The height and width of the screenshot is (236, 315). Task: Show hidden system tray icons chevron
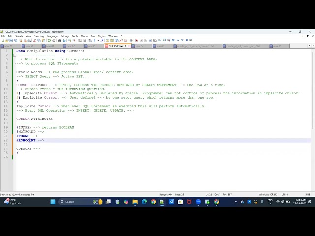[236, 202]
